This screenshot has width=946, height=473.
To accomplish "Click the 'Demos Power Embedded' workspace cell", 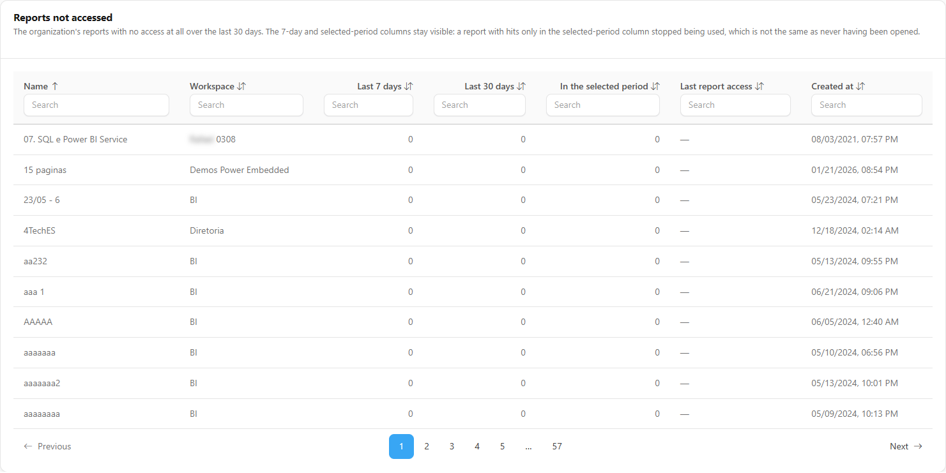I will point(240,170).
